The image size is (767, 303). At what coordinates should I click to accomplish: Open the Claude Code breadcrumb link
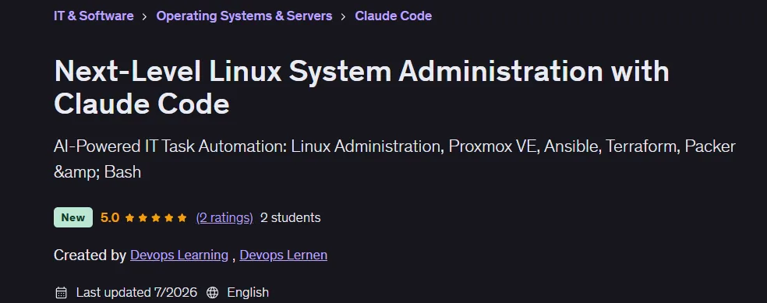click(394, 16)
